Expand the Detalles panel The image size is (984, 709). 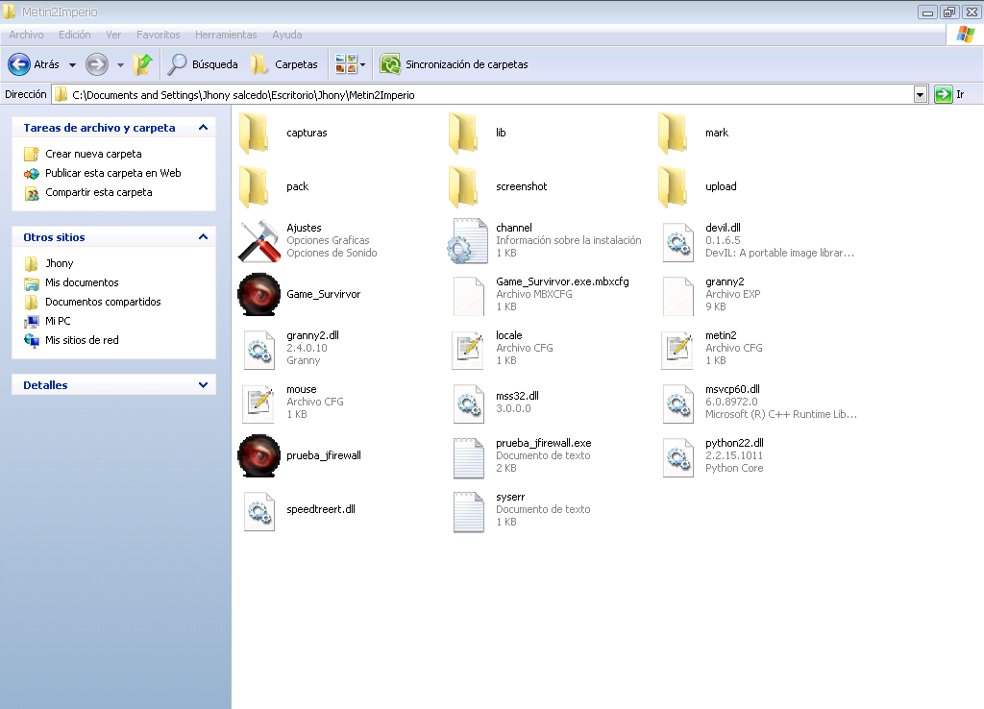(x=203, y=385)
